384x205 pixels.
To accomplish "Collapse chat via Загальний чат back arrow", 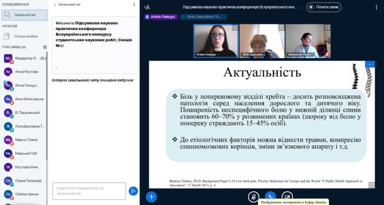I will click(55, 5).
